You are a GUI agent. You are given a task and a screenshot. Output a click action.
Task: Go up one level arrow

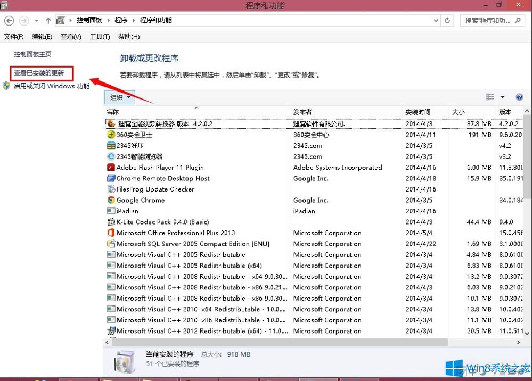[48, 21]
